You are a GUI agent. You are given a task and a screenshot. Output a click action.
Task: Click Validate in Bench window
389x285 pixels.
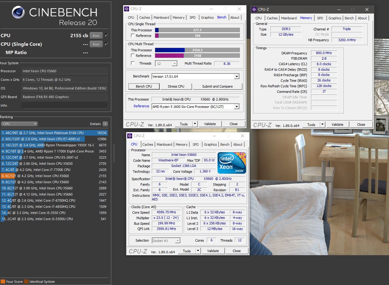[210, 124]
